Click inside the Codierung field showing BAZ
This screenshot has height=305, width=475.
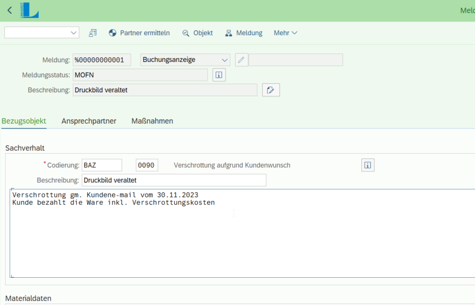pos(102,165)
